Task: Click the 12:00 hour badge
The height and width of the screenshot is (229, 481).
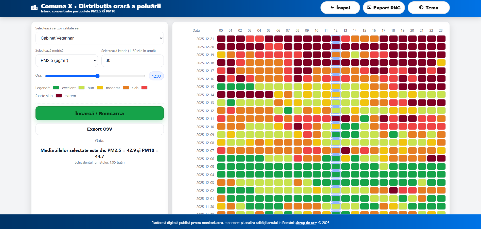Action: pos(156,76)
